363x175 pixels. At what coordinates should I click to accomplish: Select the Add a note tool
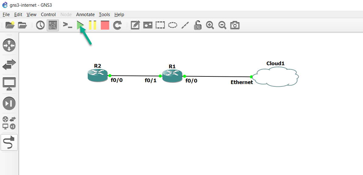[135, 25]
